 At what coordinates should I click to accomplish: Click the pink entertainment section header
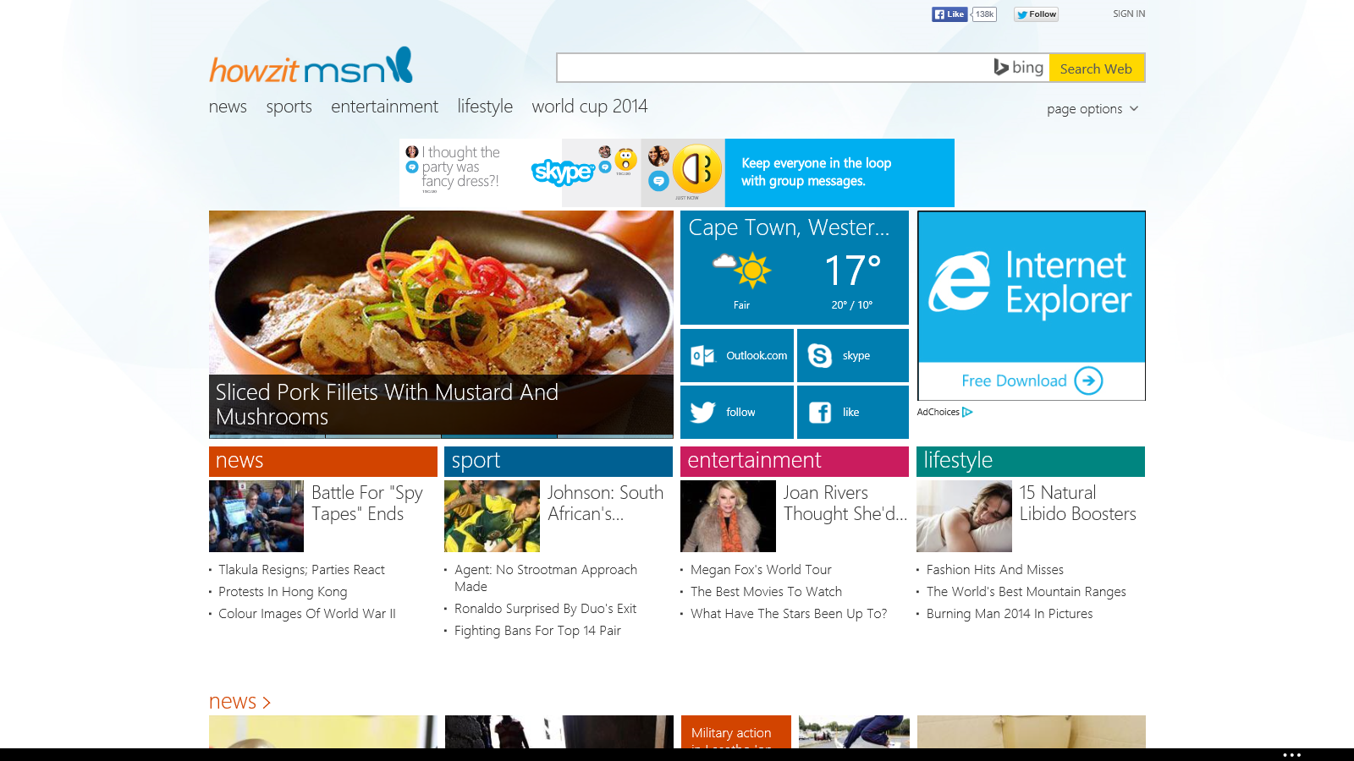coord(795,461)
